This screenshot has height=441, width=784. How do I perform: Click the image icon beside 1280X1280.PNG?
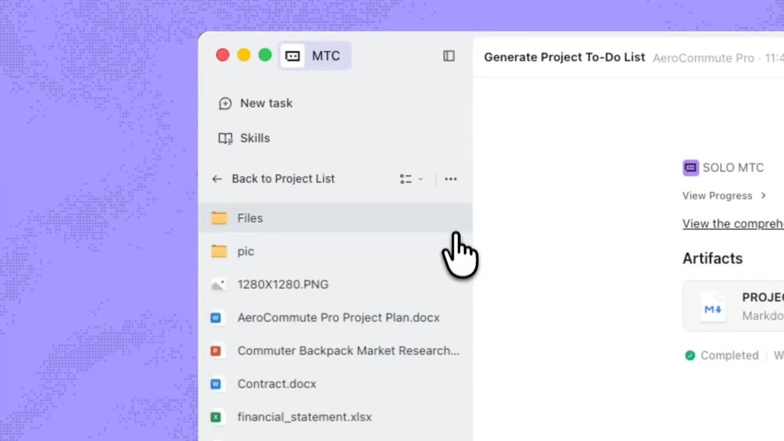pyautogui.click(x=218, y=285)
